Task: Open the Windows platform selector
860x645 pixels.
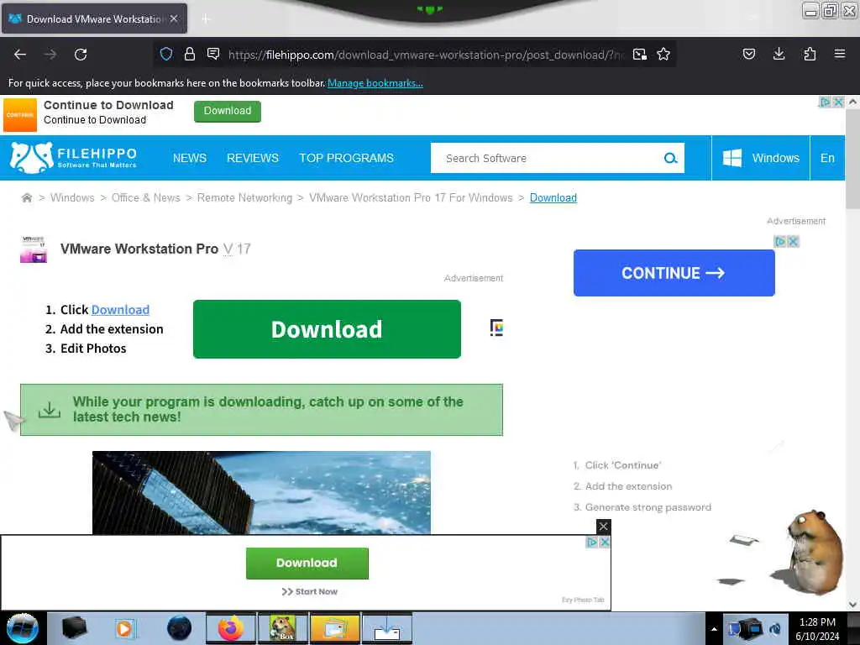Action: tap(761, 158)
